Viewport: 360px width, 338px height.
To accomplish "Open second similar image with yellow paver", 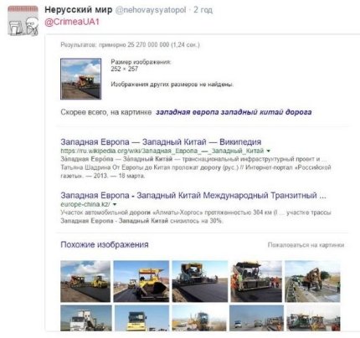I will pos(141,281).
